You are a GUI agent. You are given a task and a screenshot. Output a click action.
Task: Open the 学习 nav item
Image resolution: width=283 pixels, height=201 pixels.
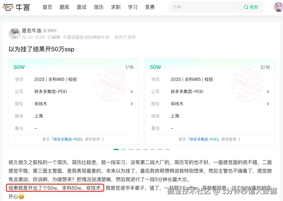[x=133, y=7]
